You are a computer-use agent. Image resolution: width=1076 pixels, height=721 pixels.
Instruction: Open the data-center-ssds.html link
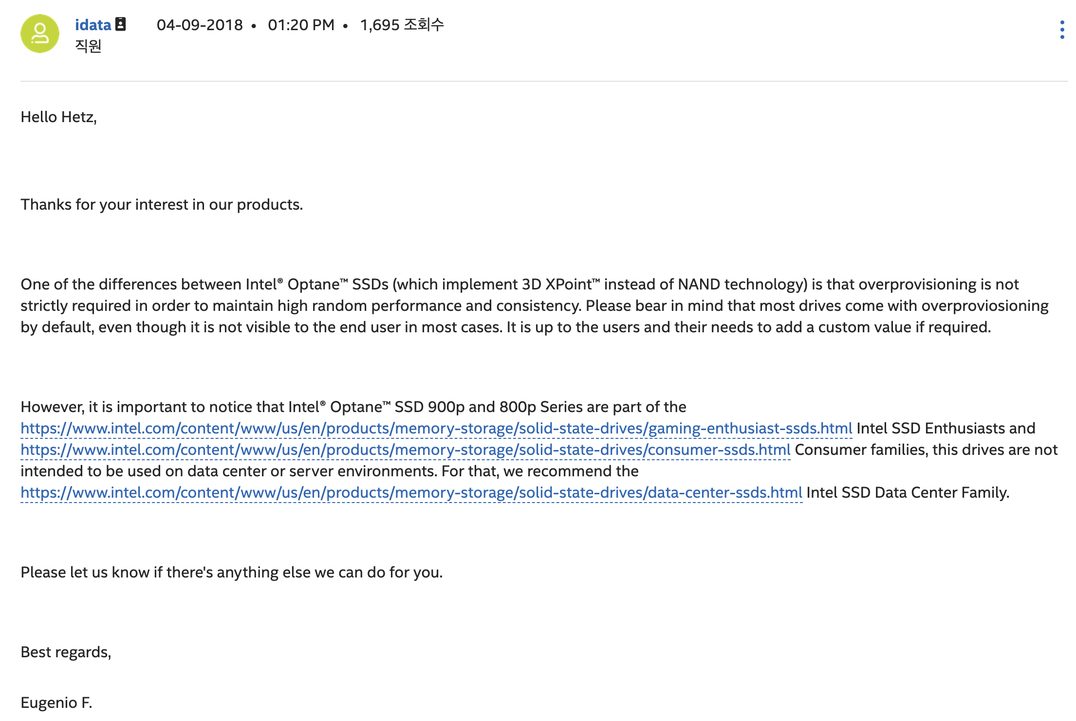click(x=411, y=492)
